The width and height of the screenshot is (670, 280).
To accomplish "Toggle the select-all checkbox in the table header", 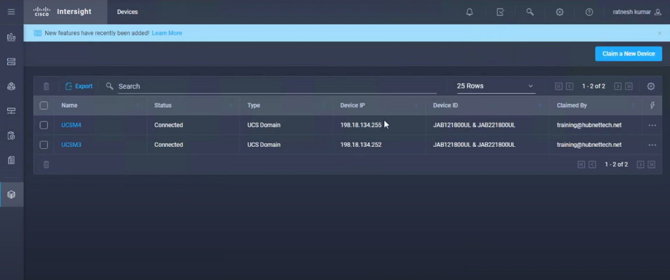I will tap(43, 105).
